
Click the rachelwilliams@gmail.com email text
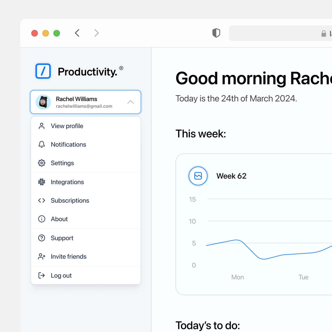coord(84,106)
